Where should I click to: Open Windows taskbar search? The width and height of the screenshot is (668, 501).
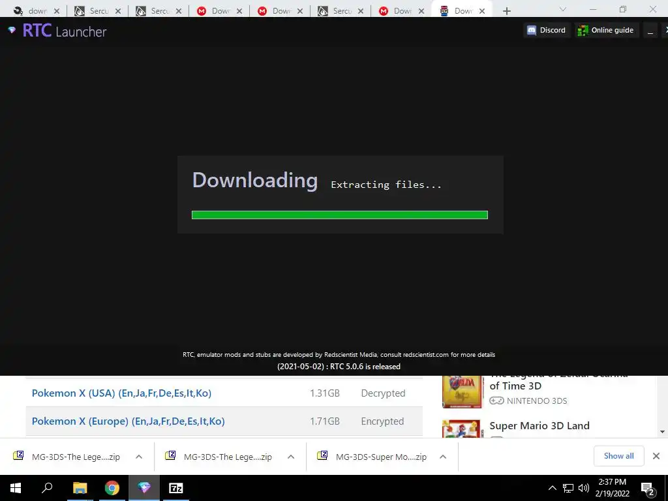[47, 488]
